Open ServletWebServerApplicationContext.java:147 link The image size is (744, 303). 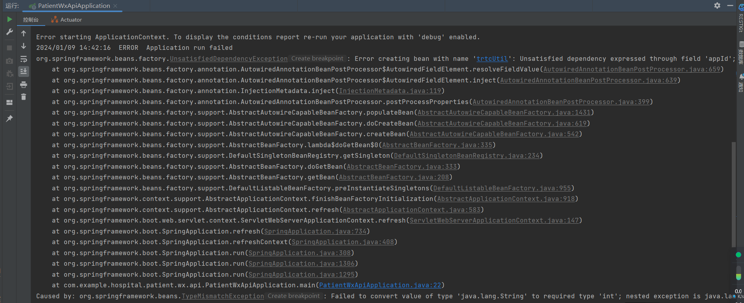click(494, 220)
